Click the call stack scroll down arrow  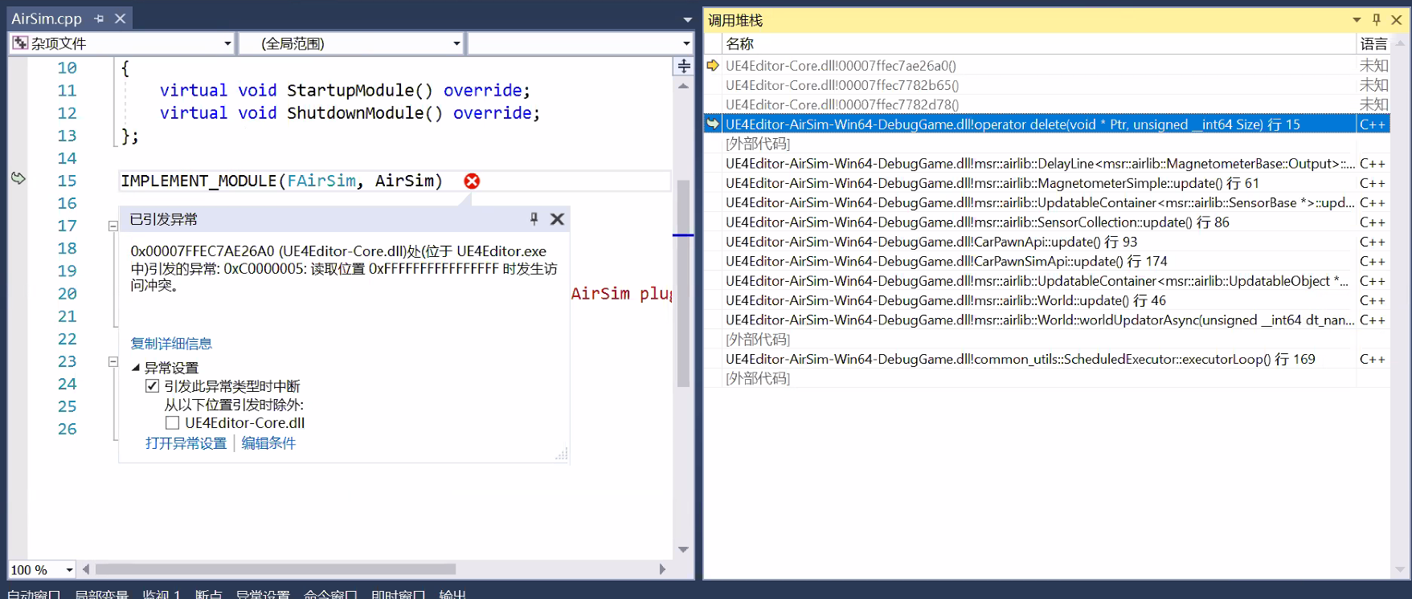tap(1401, 569)
